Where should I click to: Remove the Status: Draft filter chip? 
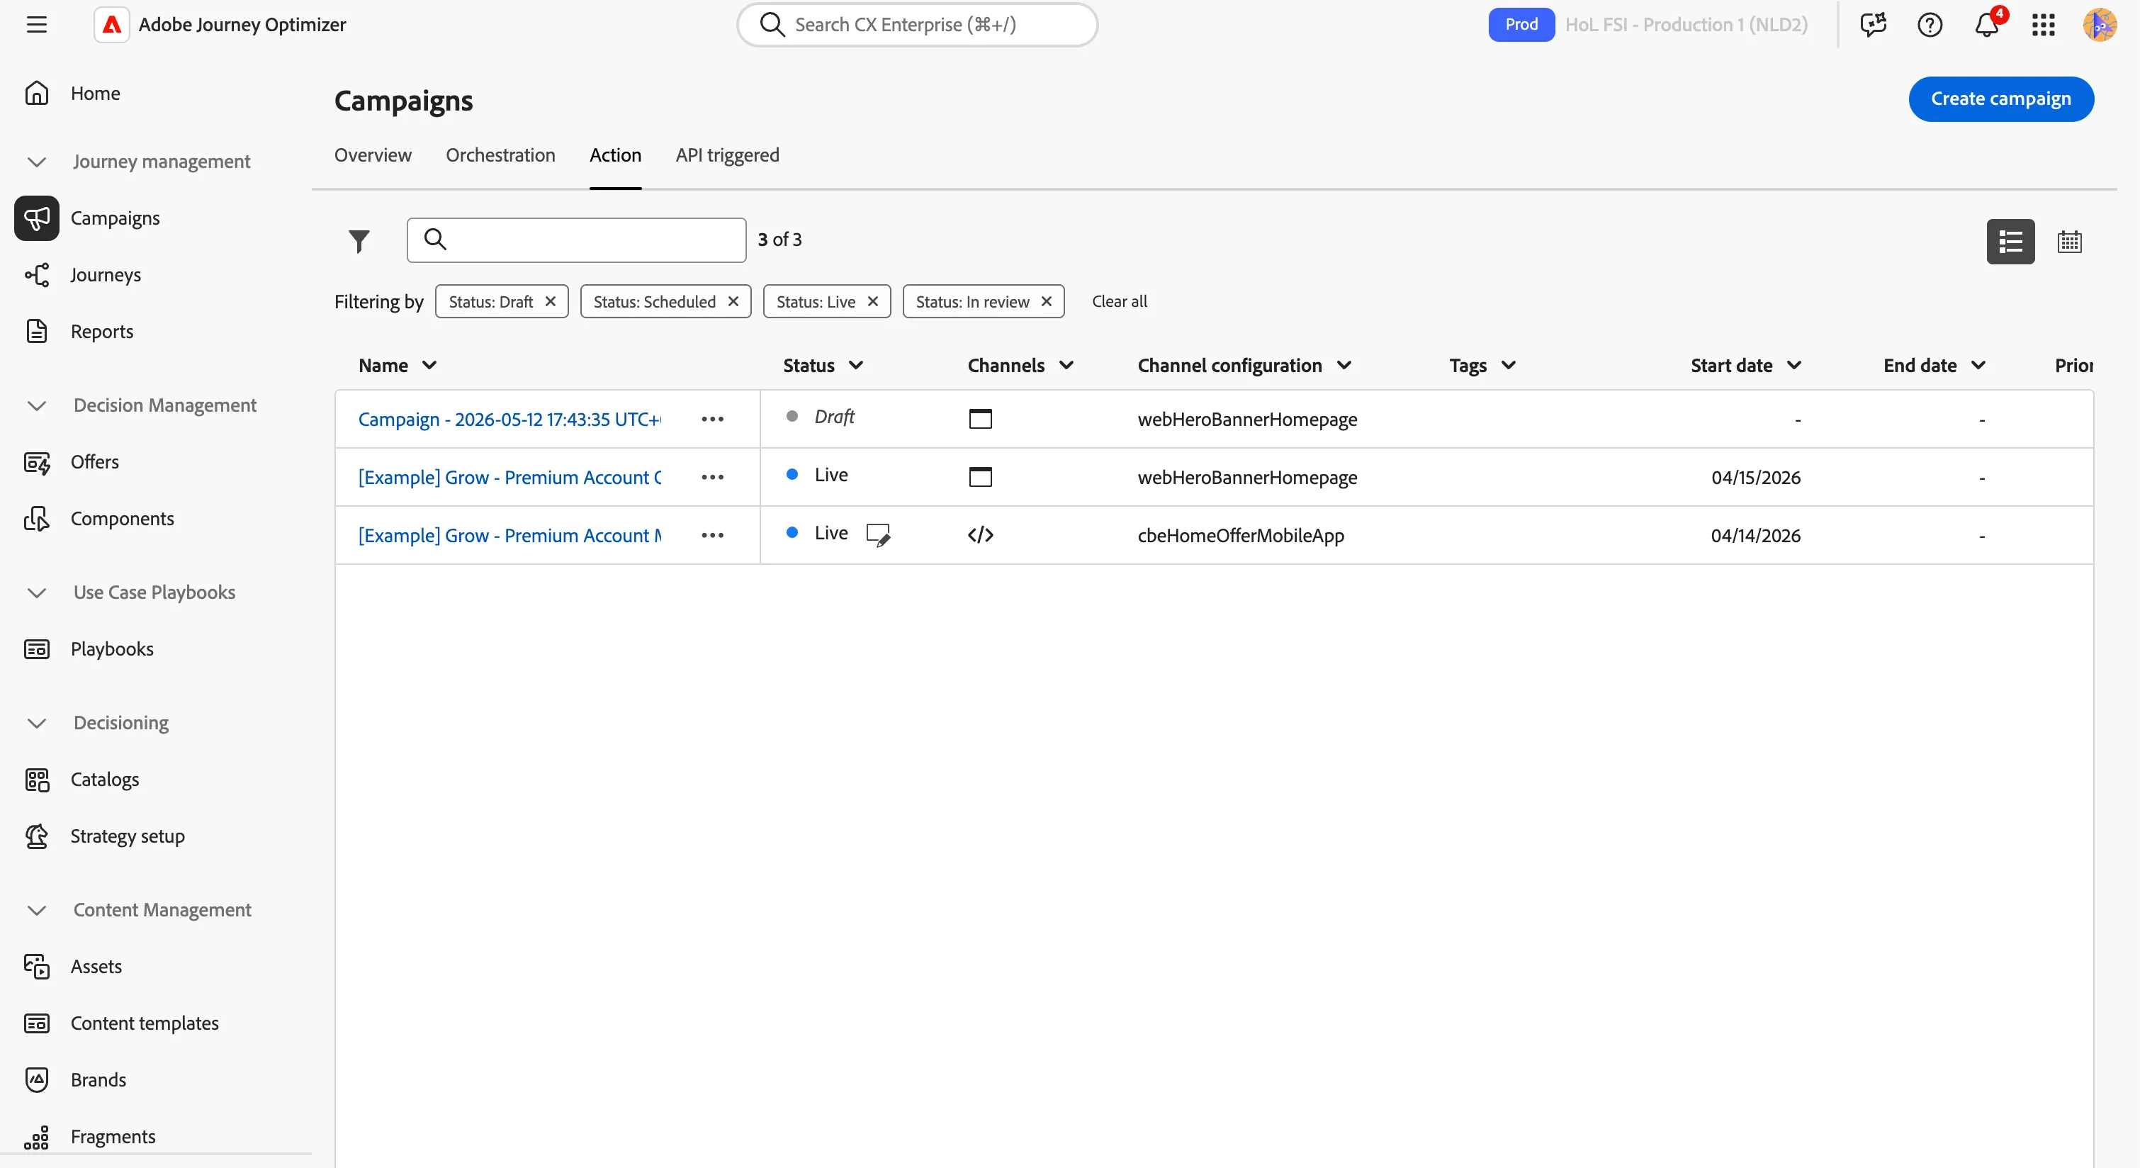pyautogui.click(x=550, y=301)
